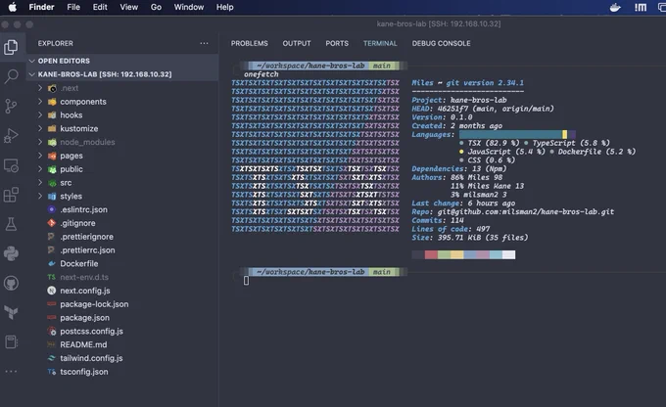Open the Window menu

[x=189, y=7]
